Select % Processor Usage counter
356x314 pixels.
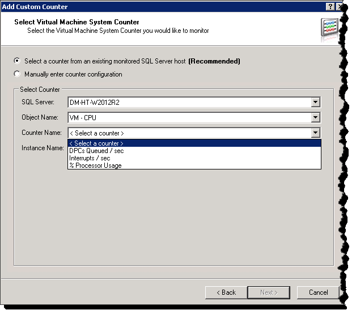click(95, 166)
